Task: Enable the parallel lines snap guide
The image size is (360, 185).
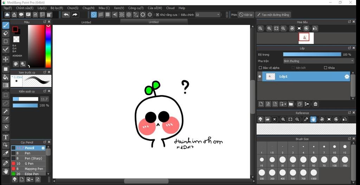Action: (101, 15)
